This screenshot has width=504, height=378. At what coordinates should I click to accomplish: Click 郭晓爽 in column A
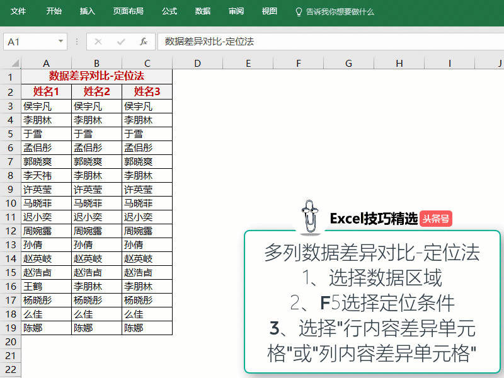[x=46, y=162]
